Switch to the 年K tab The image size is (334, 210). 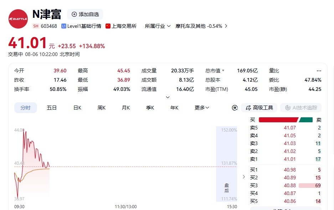[174, 108]
